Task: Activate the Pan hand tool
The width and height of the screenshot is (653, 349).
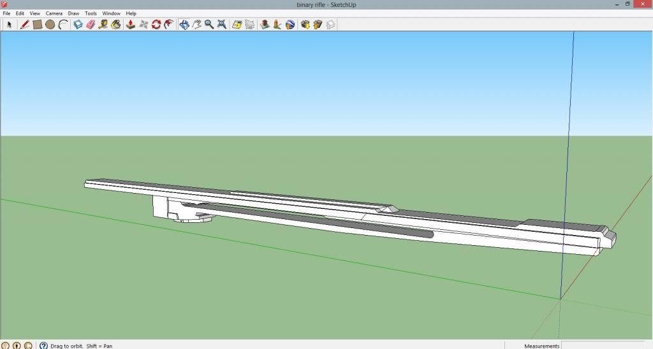Action: point(196,25)
